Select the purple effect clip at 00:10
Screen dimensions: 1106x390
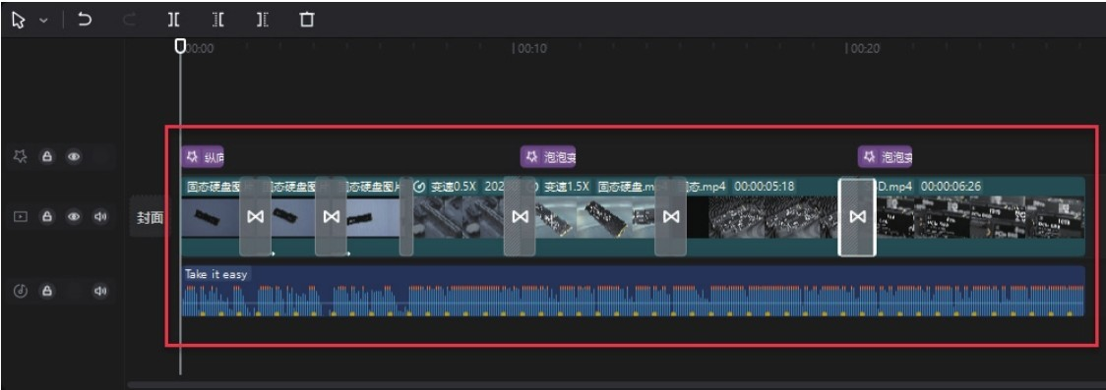(548, 156)
